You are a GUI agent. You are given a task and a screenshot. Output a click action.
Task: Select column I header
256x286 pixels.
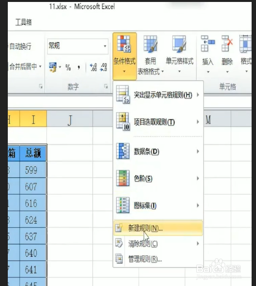33,119
